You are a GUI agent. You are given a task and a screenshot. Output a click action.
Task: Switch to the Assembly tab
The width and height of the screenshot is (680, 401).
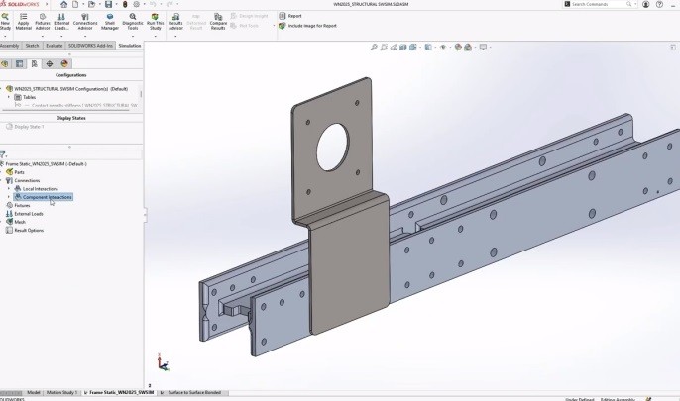[10, 46]
